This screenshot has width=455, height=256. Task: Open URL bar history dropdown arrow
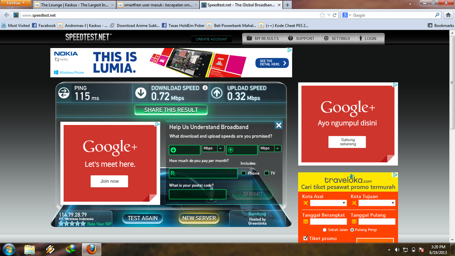[329, 15]
